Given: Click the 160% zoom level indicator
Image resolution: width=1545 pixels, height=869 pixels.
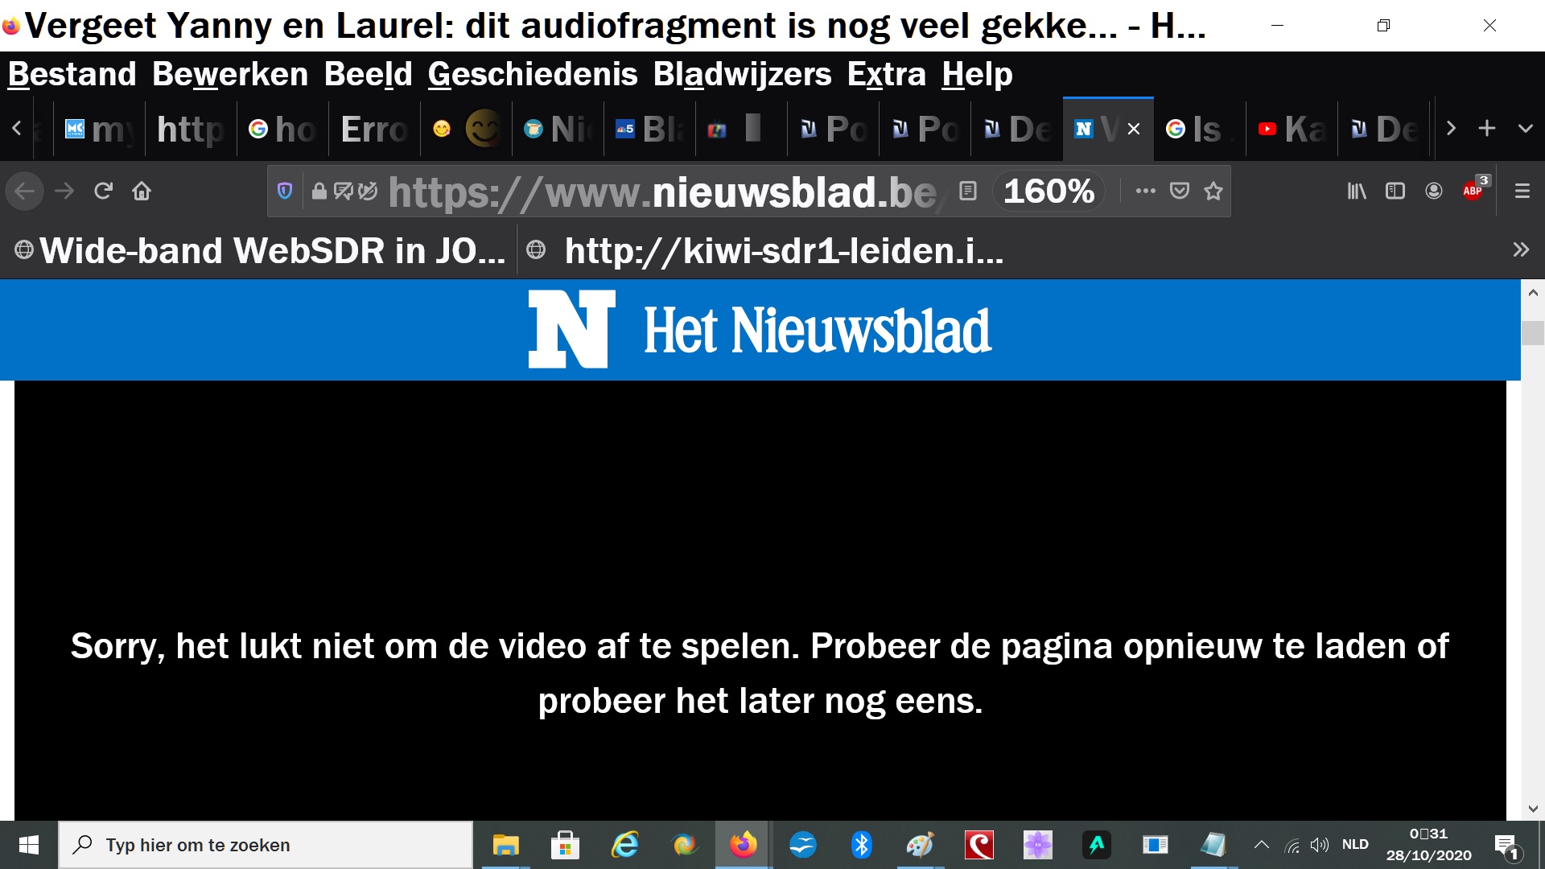Looking at the screenshot, I should (x=1049, y=192).
